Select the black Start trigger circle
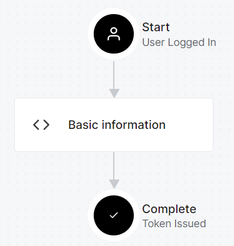 pos(114,34)
